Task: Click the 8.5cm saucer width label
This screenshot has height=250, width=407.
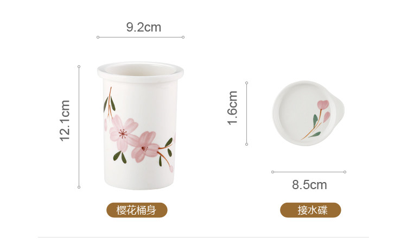Action: [309, 185]
